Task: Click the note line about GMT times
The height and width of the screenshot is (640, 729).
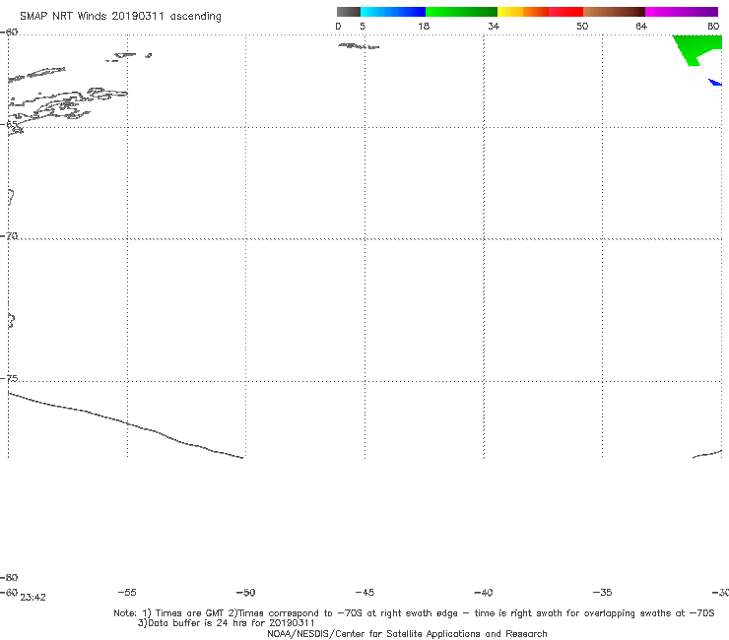Action: 414,613
